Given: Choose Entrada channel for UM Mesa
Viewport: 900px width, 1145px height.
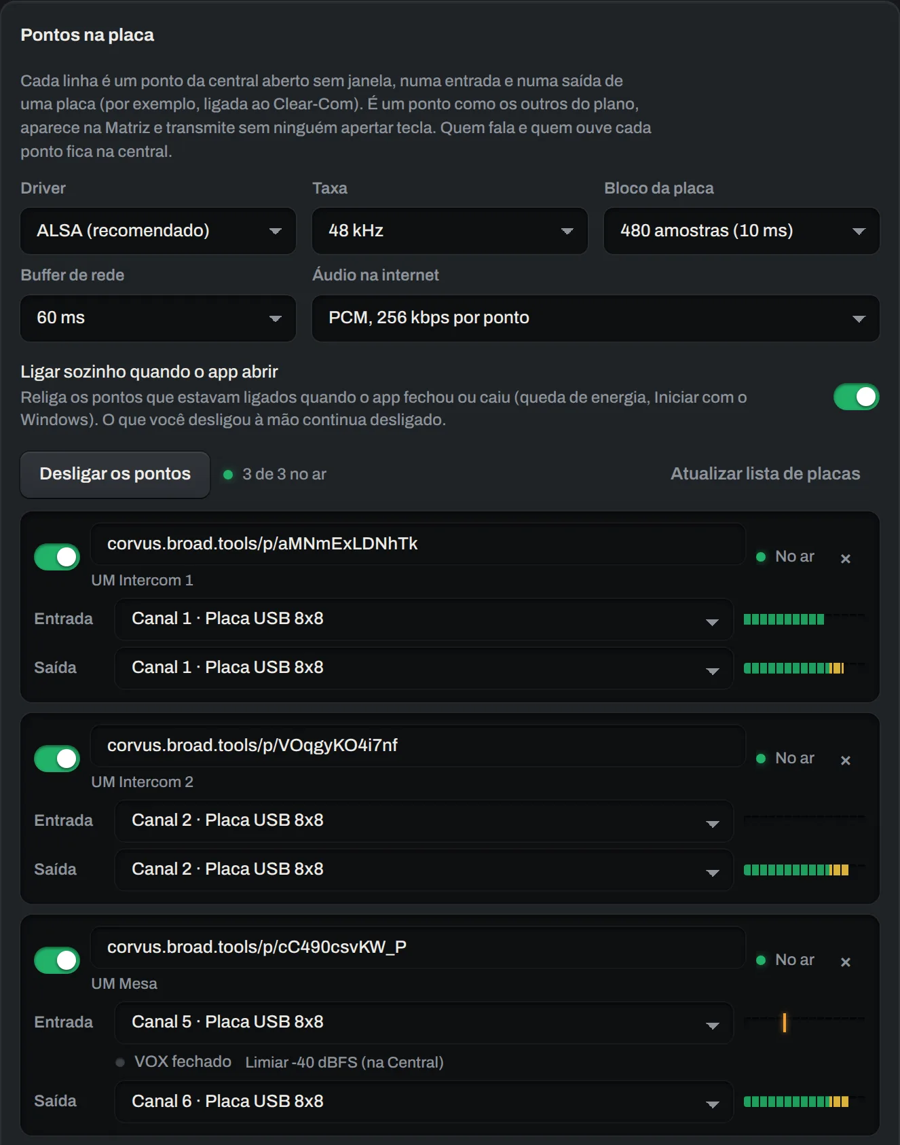Looking at the screenshot, I should pyautogui.click(x=424, y=1022).
